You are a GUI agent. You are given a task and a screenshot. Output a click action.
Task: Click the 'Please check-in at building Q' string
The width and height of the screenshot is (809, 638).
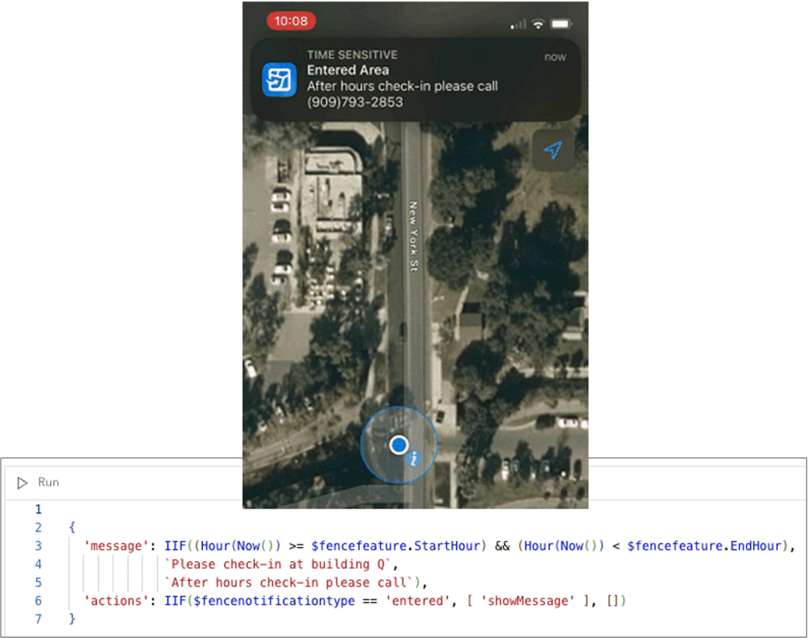pos(281,564)
